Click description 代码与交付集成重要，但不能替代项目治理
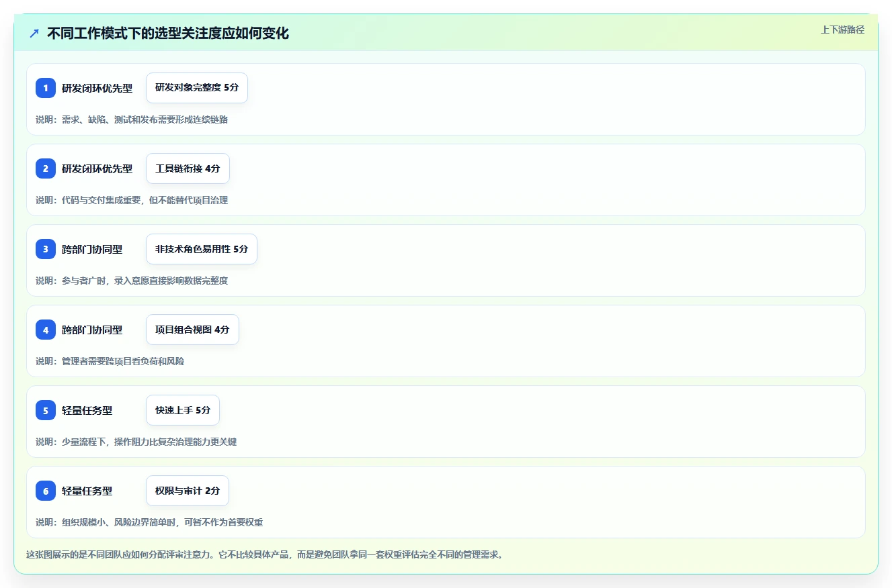This screenshot has height=588, width=892. click(x=145, y=200)
